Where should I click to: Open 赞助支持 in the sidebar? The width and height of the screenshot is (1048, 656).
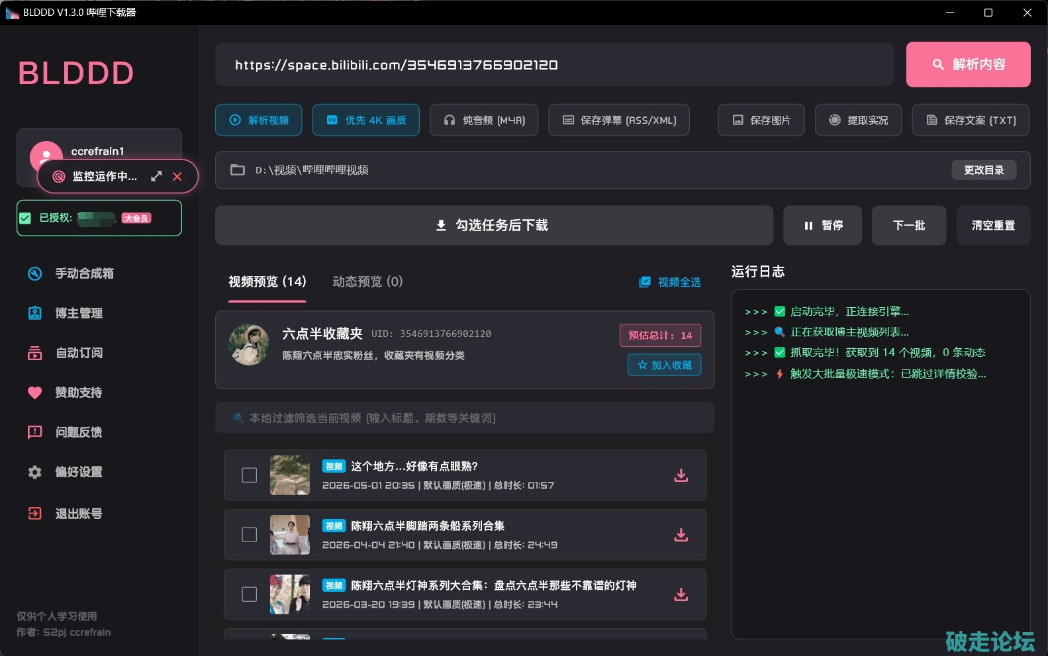click(79, 393)
